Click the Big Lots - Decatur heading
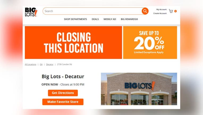Viewport: 203px width, 115px height. point(63,76)
